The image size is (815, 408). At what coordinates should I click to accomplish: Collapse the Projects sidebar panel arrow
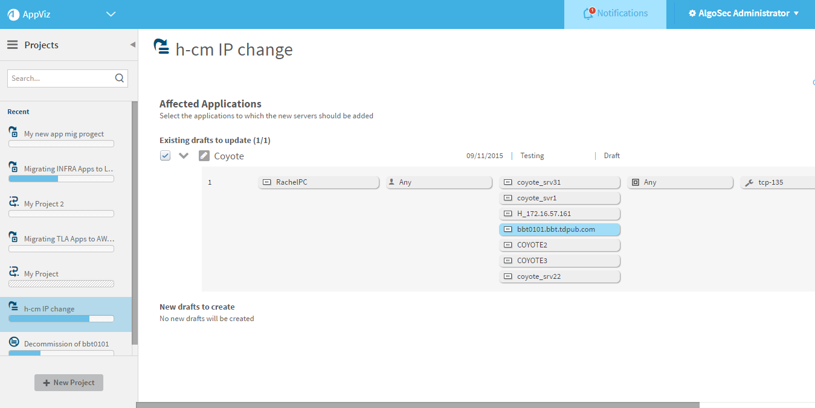coord(132,45)
